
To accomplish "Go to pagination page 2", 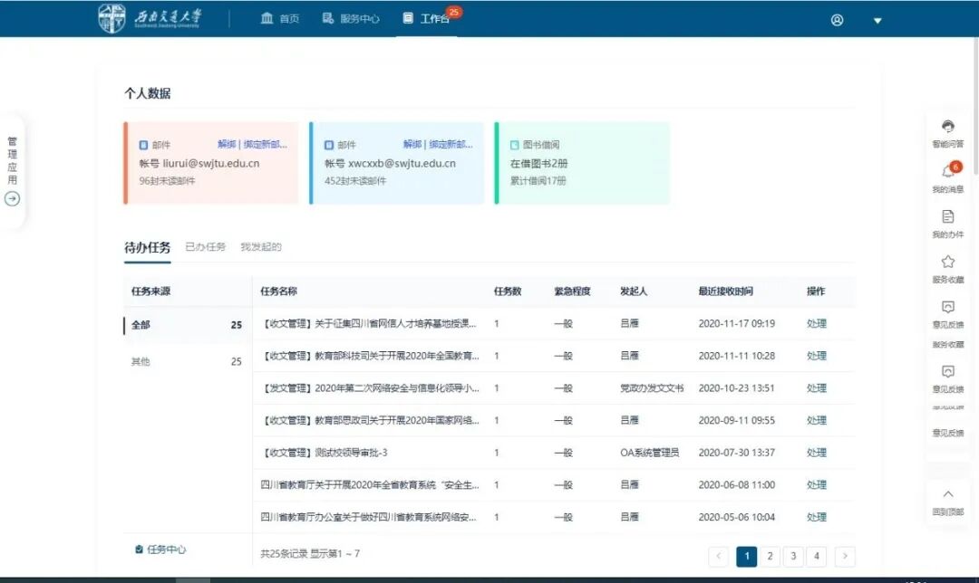I will [770, 556].
